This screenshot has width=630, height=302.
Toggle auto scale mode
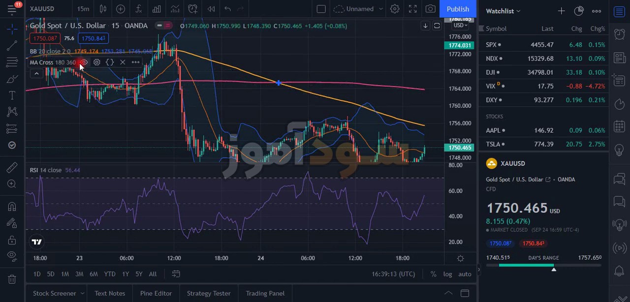pyautogui.click(x=465, y=274)
